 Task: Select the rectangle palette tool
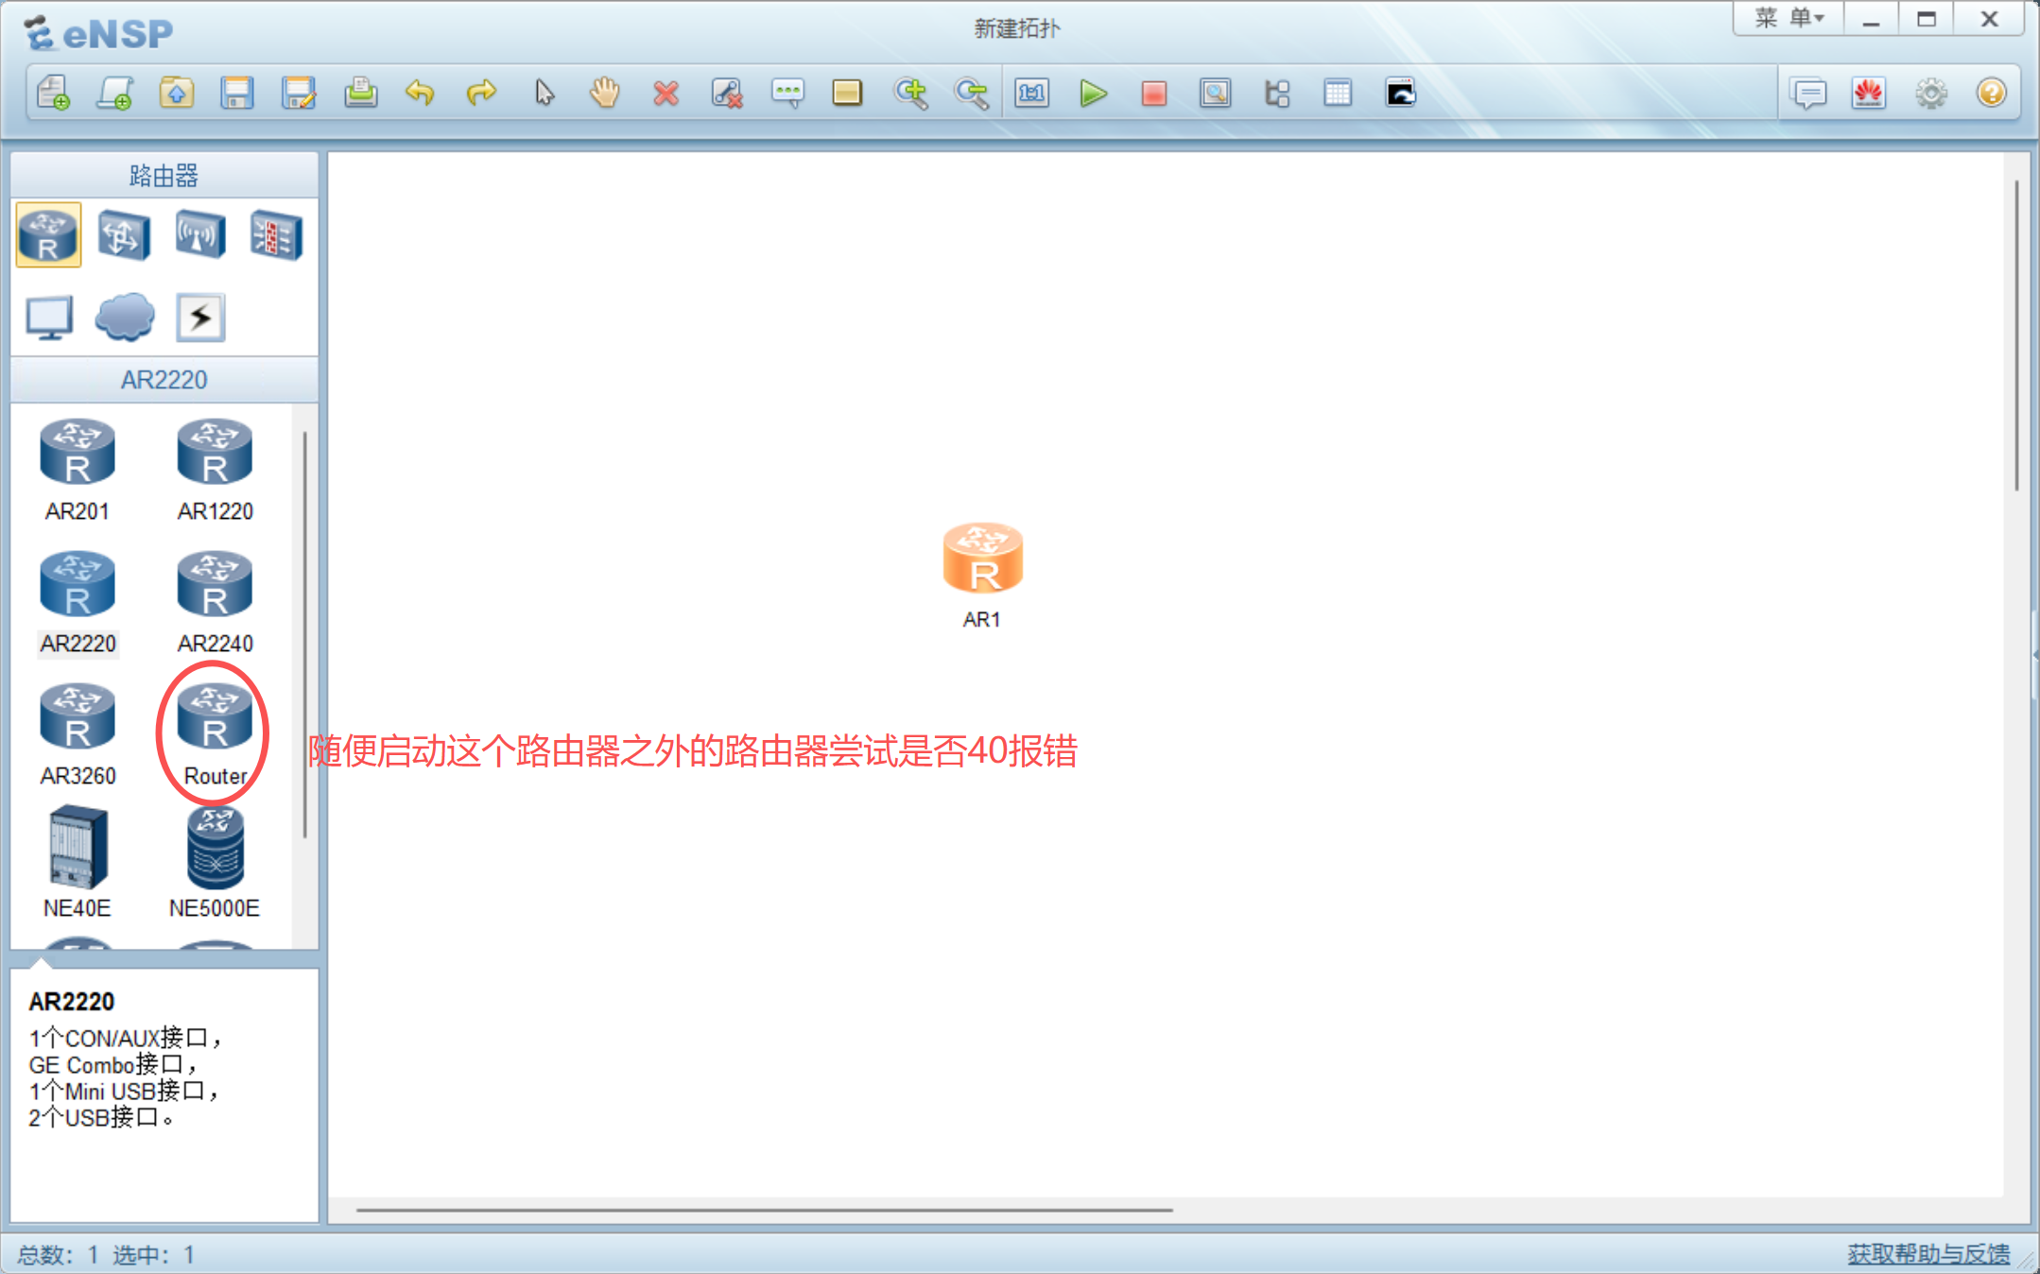[x=847, y=93]
